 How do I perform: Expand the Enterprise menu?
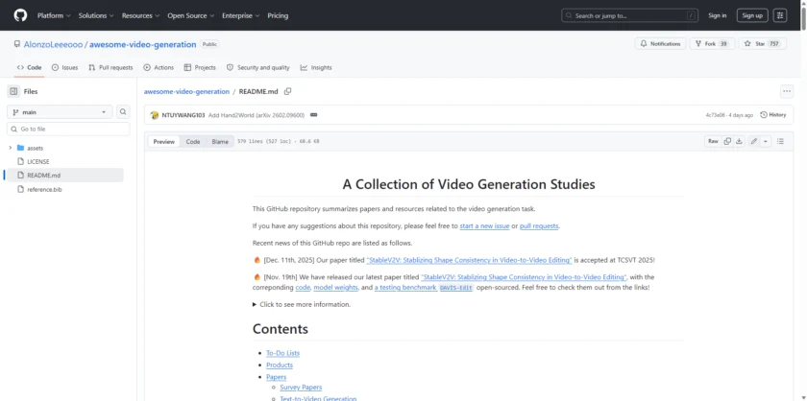[x=240, y=15]
